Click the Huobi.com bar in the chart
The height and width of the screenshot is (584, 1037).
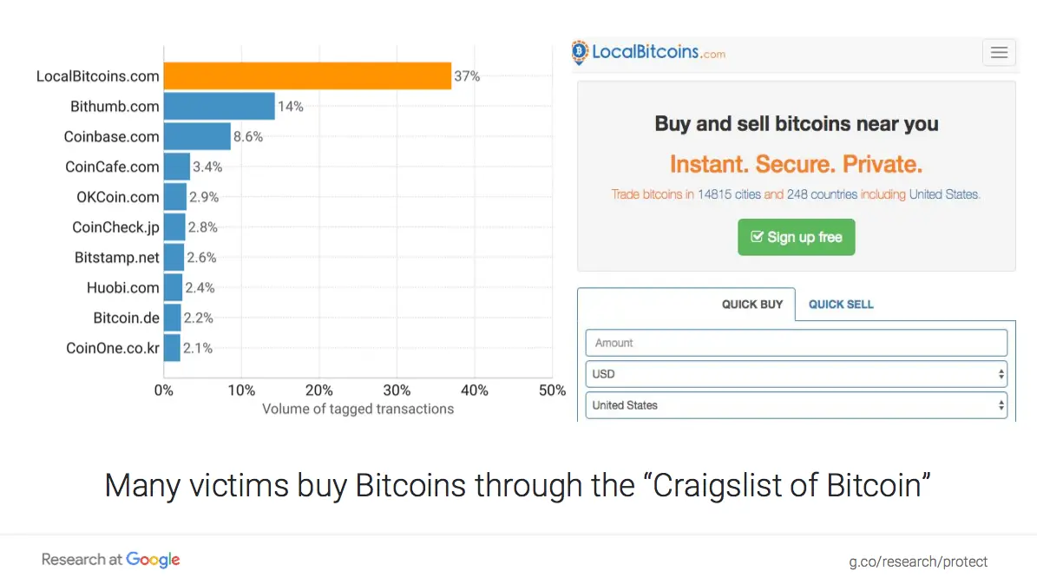(x=173, y=287)
